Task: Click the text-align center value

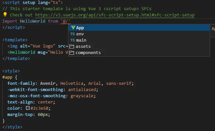Action: click(x=45, y=102)
